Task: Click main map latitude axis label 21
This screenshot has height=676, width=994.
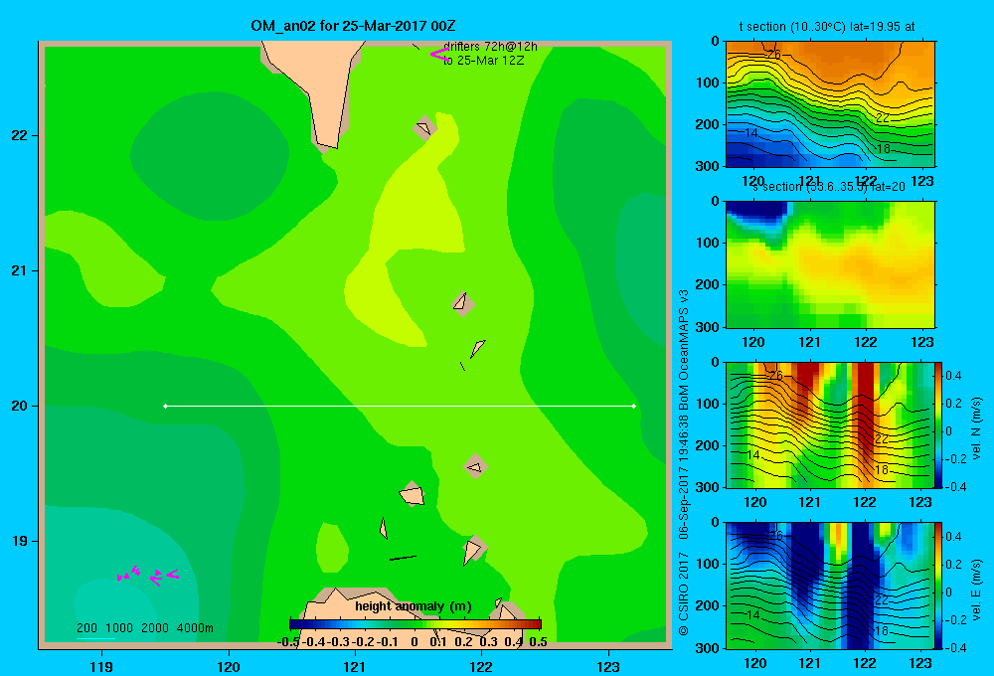Action: 19,270
